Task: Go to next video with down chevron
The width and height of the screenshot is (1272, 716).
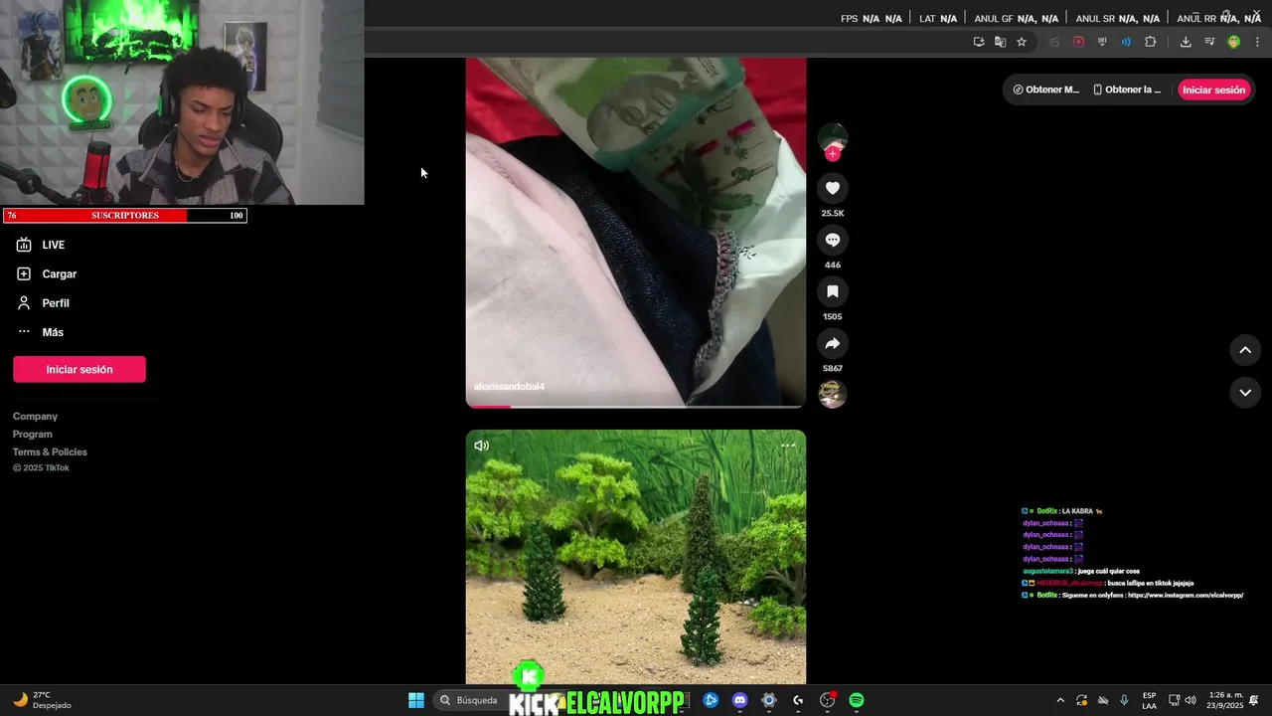Action: (1245, 393)
